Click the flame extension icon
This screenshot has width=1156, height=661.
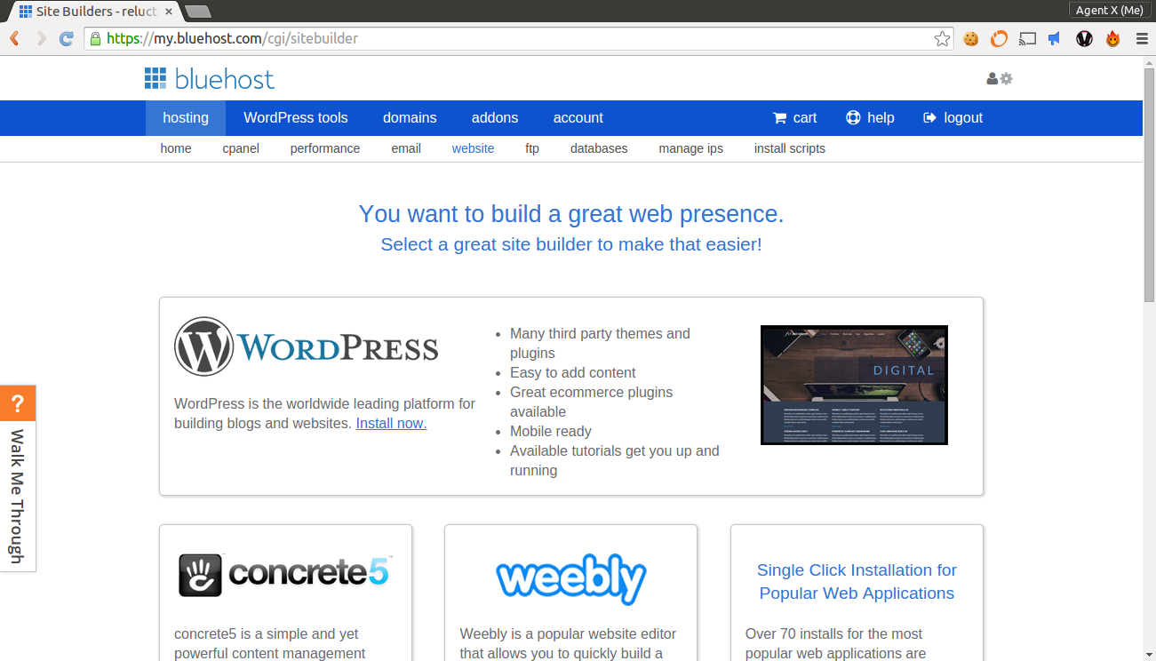[1112, 38]
